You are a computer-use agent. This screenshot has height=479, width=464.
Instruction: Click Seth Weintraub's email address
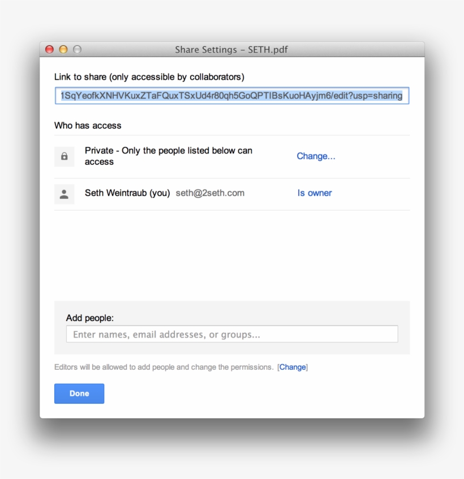[209, 193]
